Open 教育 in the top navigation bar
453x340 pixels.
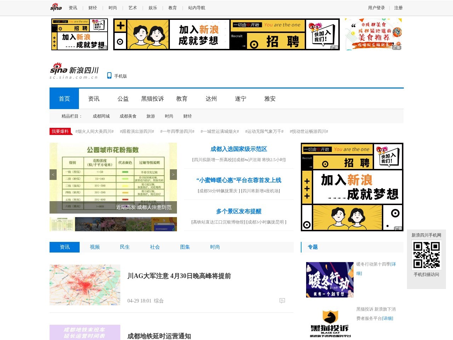pos(173,8)
